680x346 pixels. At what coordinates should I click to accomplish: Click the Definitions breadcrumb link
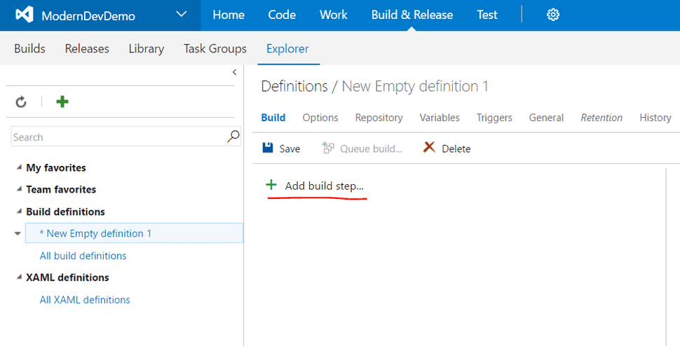(294, 86)
